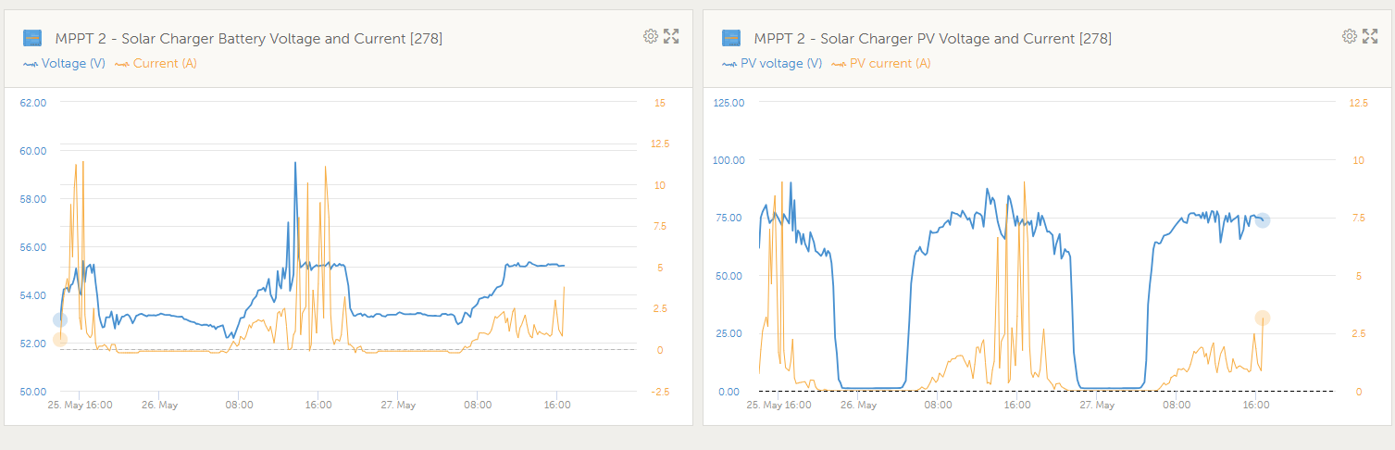
Task: Click 15 value on battery current axis
Action: tap(660, 103)
